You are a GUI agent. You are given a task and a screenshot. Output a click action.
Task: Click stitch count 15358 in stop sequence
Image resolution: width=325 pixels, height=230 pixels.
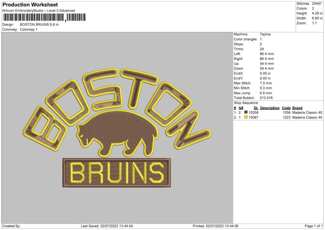point(253,112)
